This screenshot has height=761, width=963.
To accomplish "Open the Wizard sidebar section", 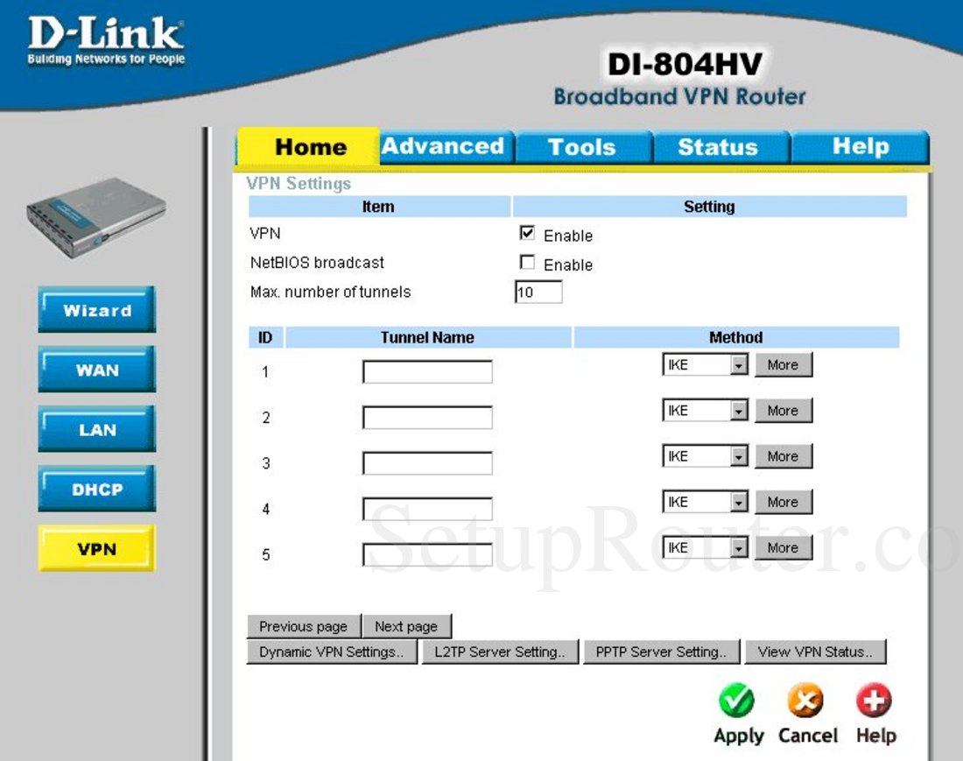I will click(97, 309).
